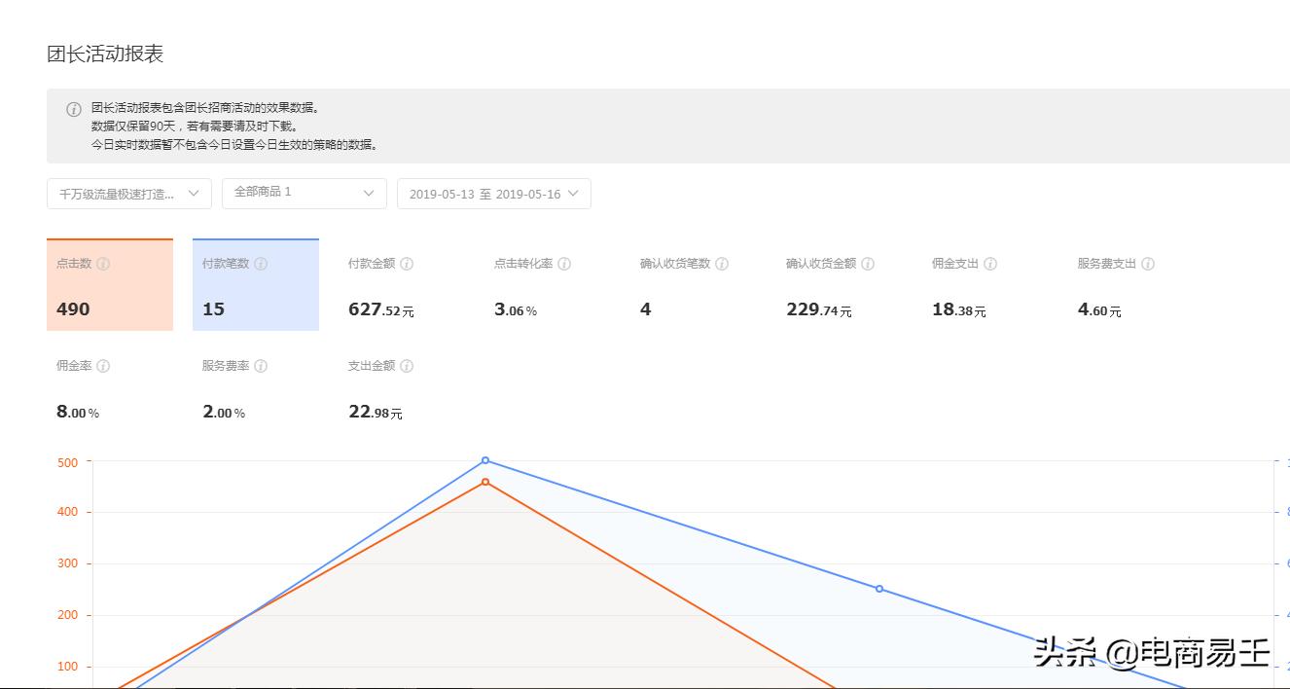Click the info icon next to 点击转化率
Viewport: 1290px width, 689px height.
(564, 264)
